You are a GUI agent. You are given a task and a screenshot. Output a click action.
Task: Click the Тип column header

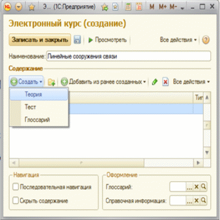point(199,97)
